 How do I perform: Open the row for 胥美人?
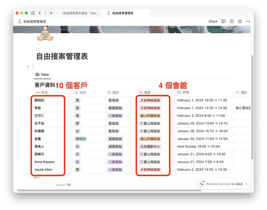tap(39, 146)
